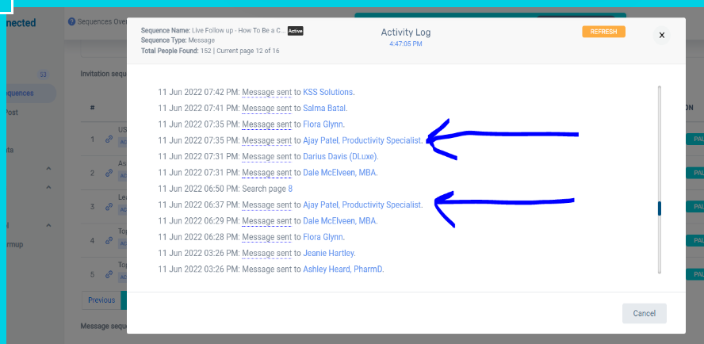The height and width of the screenshot is (344, 704).
Task: Click the Cancel button
Action: point(645,313)
